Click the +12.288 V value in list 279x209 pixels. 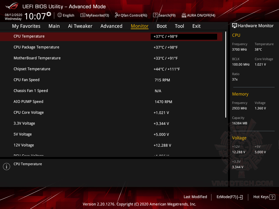click(162, 145)
